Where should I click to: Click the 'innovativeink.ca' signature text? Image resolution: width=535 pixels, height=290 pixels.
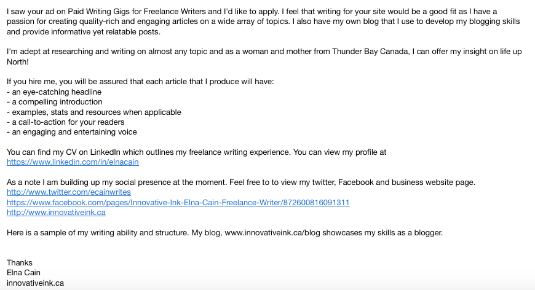pos(35,283)
